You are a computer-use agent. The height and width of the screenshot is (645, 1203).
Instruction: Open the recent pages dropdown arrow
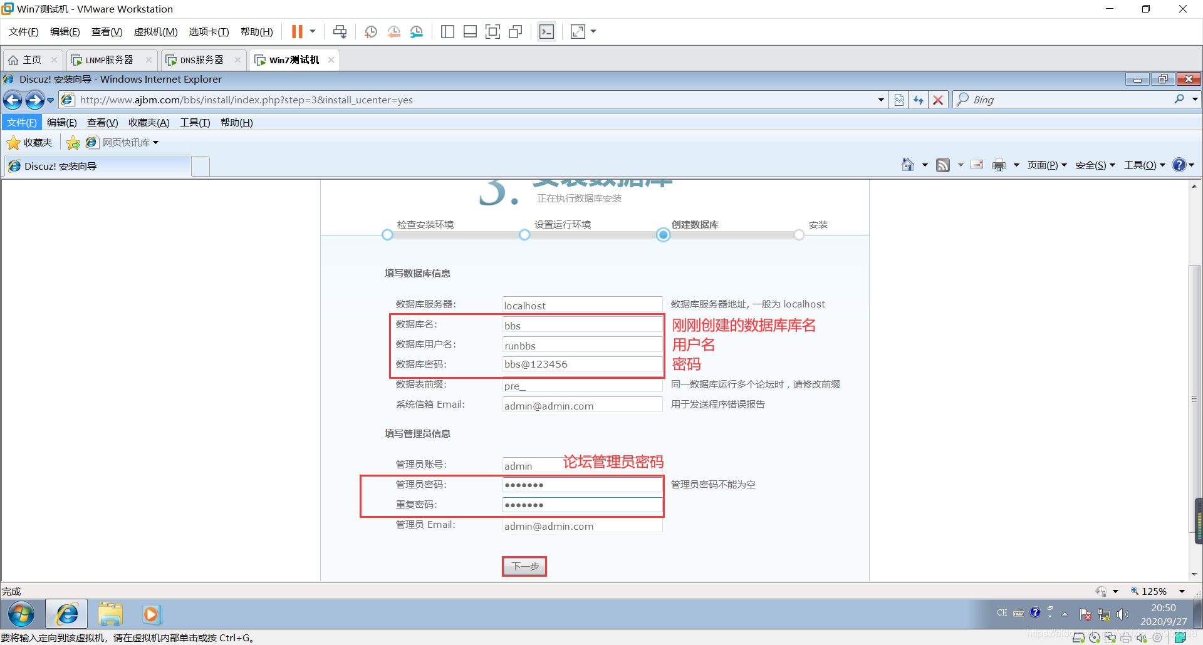tap(51, 100)
